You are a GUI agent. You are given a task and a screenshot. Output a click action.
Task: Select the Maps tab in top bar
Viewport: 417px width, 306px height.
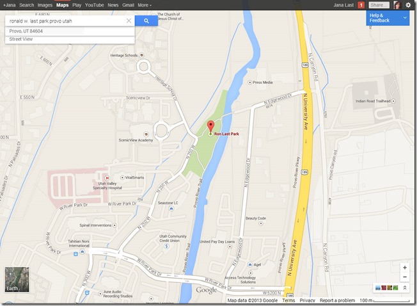coord(62,5)
